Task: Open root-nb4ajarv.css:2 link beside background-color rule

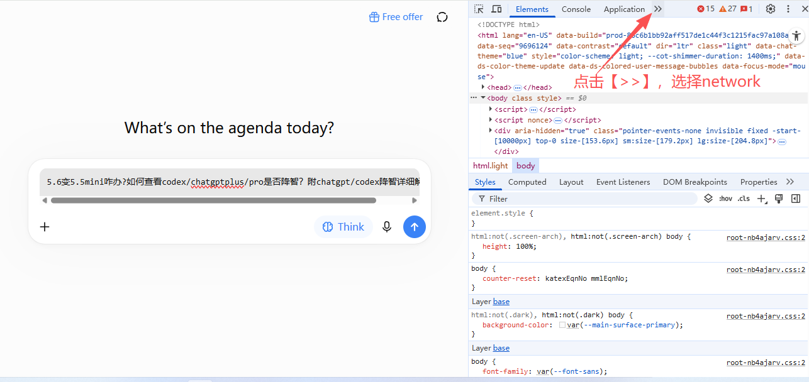Action: pyautogui.click(x=766, y=316)
